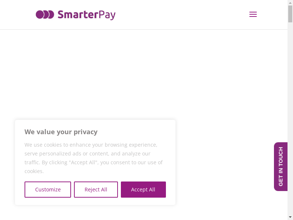
Task: Click the blank white area right of cookie banner
Action: pyautogui.click(x=223, y=165)
